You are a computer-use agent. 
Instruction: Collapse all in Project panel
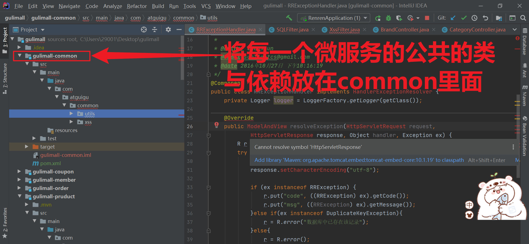coord(155,30)
